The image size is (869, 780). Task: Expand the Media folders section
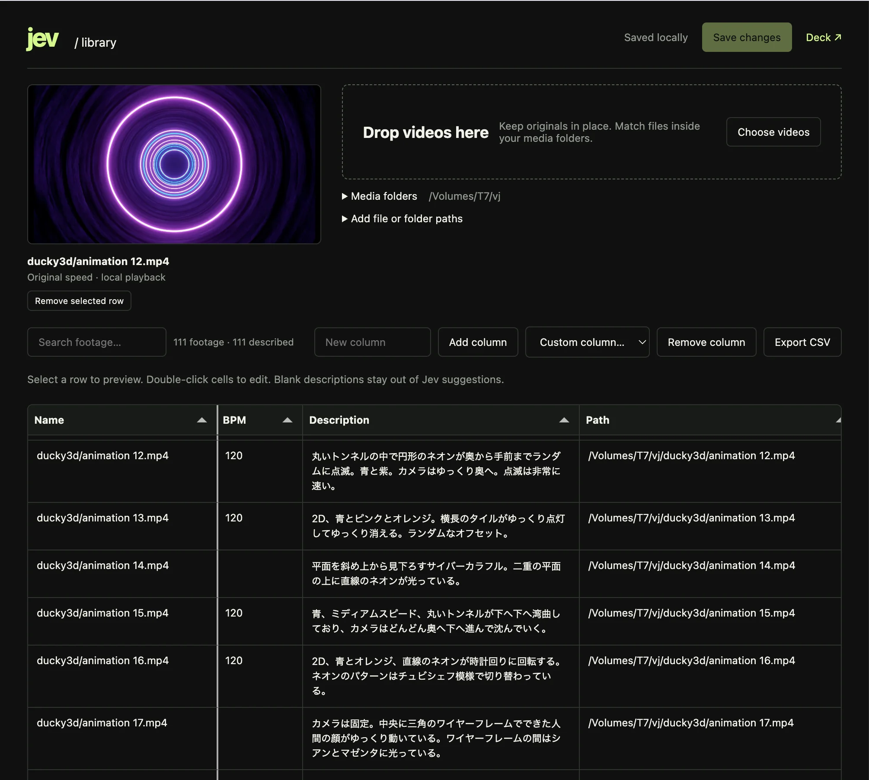(380, 196)
